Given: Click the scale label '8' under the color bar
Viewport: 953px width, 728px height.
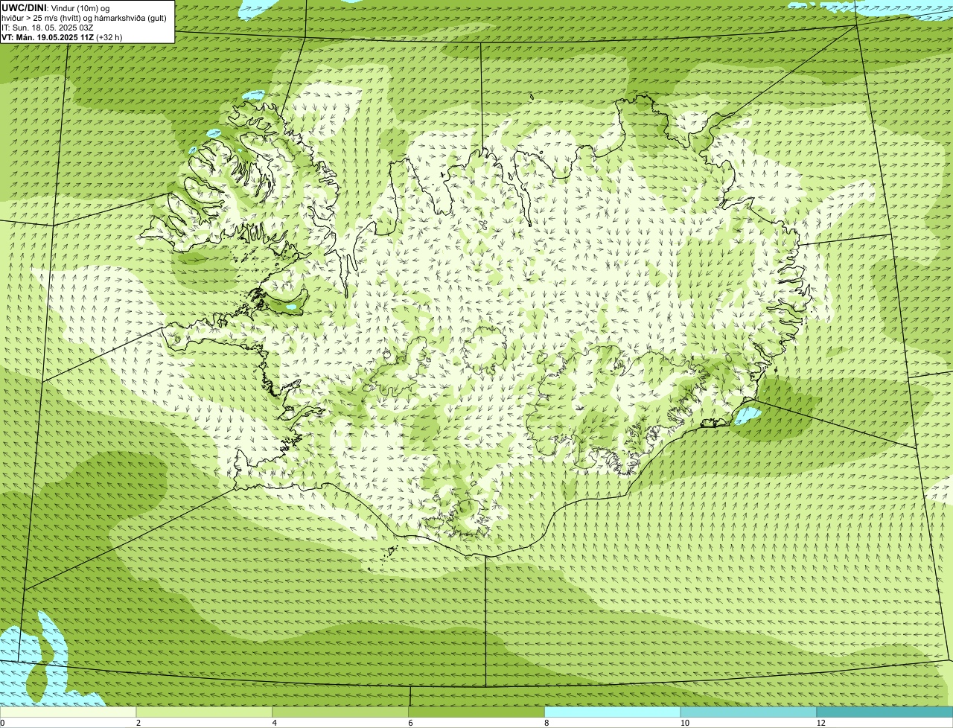Looking at the screenshot, I should coord(546,723).
